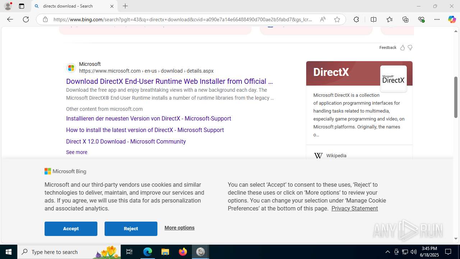Click the Wikipedia W icon
460x259 pixels.
pos(318,156)
